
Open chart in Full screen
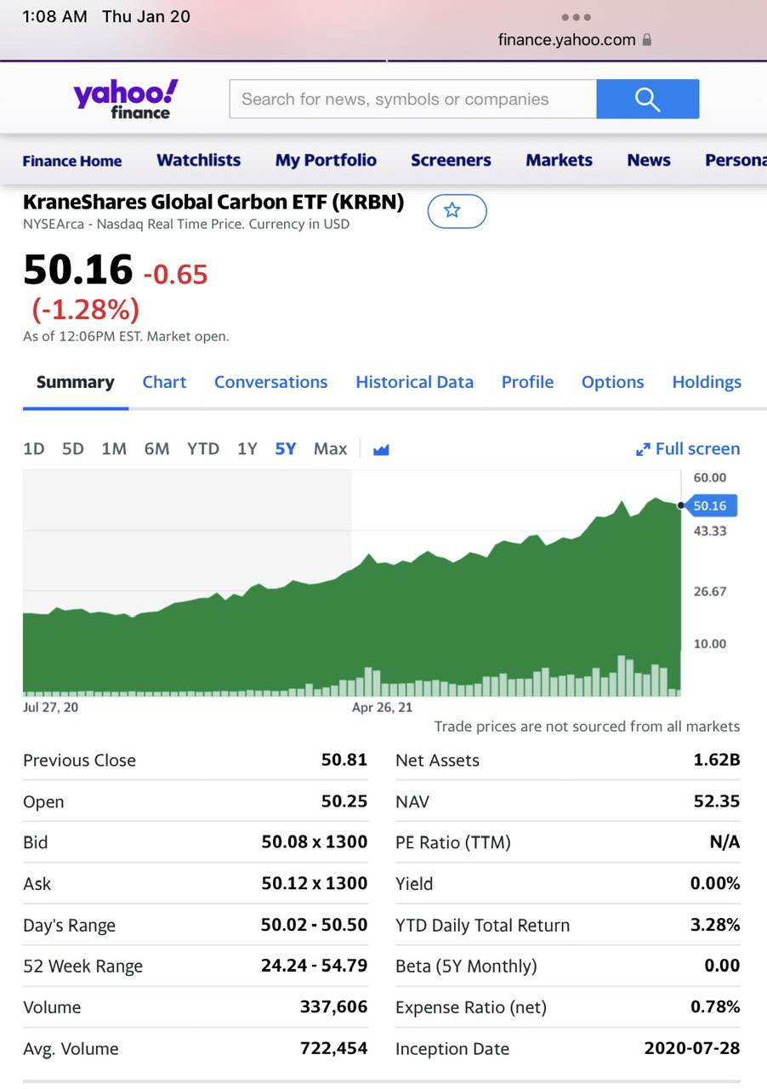tap(688, 449)
